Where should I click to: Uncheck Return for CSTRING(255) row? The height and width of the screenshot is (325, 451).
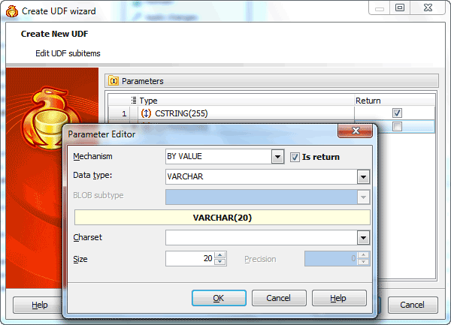pos(397,113)
